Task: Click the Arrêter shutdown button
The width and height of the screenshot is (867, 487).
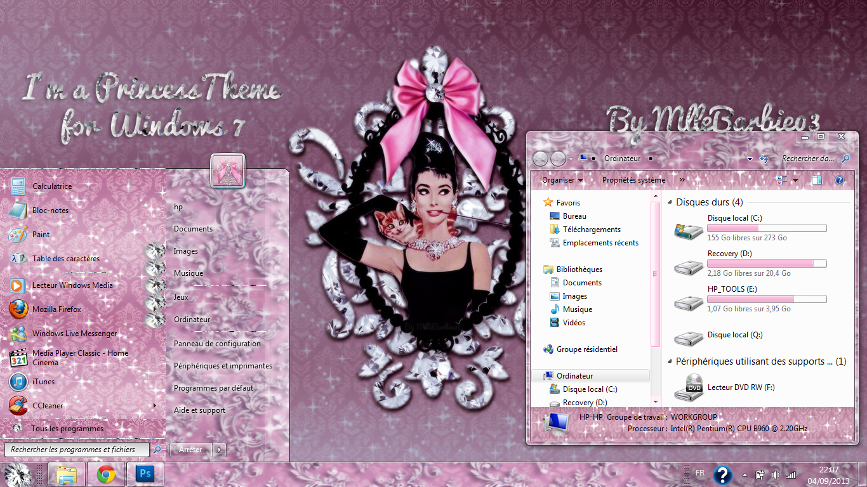Action: pos(191,450)
